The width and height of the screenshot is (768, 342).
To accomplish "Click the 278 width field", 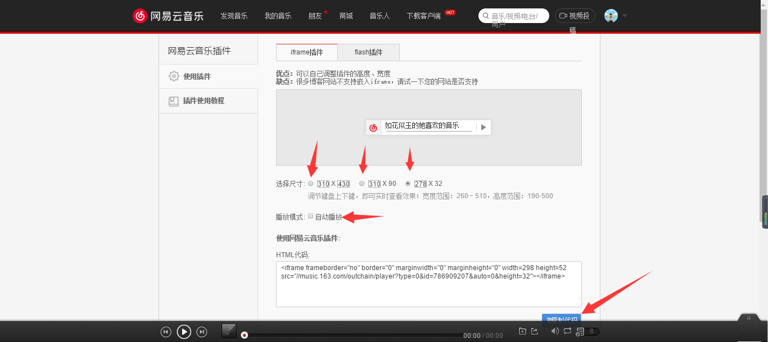I will (421, 184).
